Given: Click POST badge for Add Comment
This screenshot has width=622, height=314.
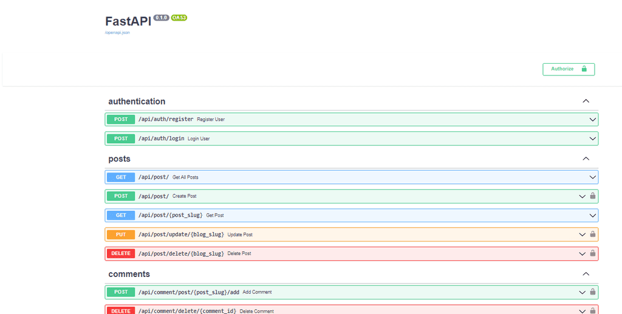Looking at the screenshot, I should coord(121,292).
